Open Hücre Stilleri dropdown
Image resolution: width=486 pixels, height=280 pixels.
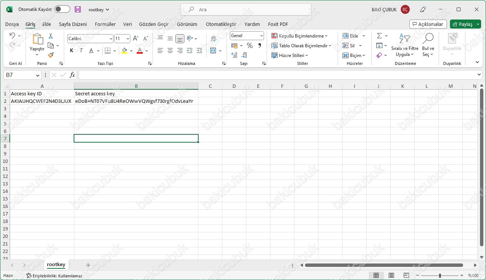(290, 55)
